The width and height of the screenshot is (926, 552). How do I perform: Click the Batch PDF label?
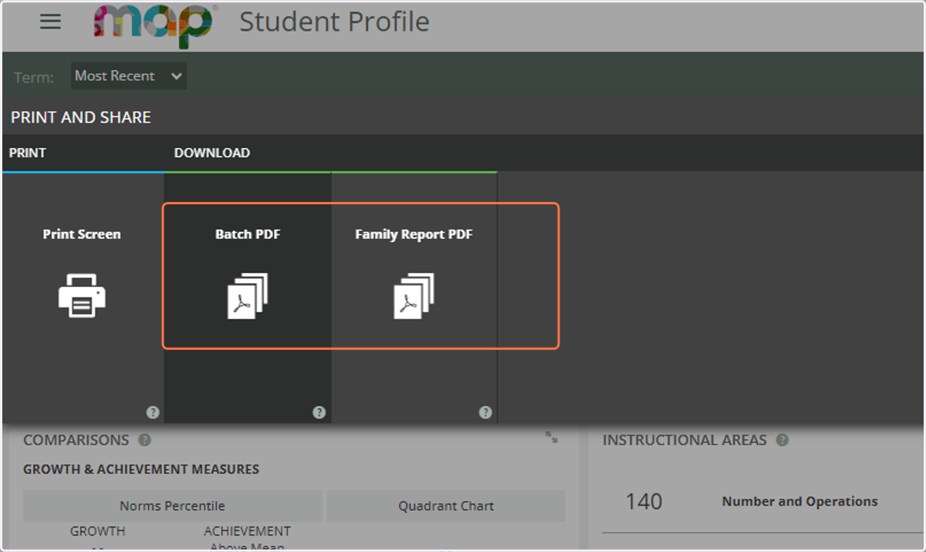[x=248, y=234]
